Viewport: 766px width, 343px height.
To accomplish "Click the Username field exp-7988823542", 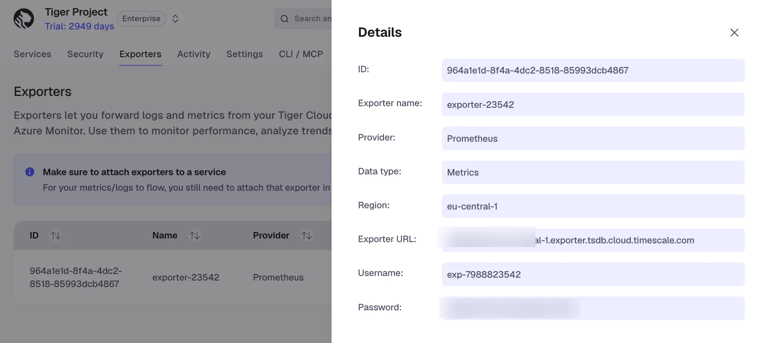I will click(x=593, y=274).
